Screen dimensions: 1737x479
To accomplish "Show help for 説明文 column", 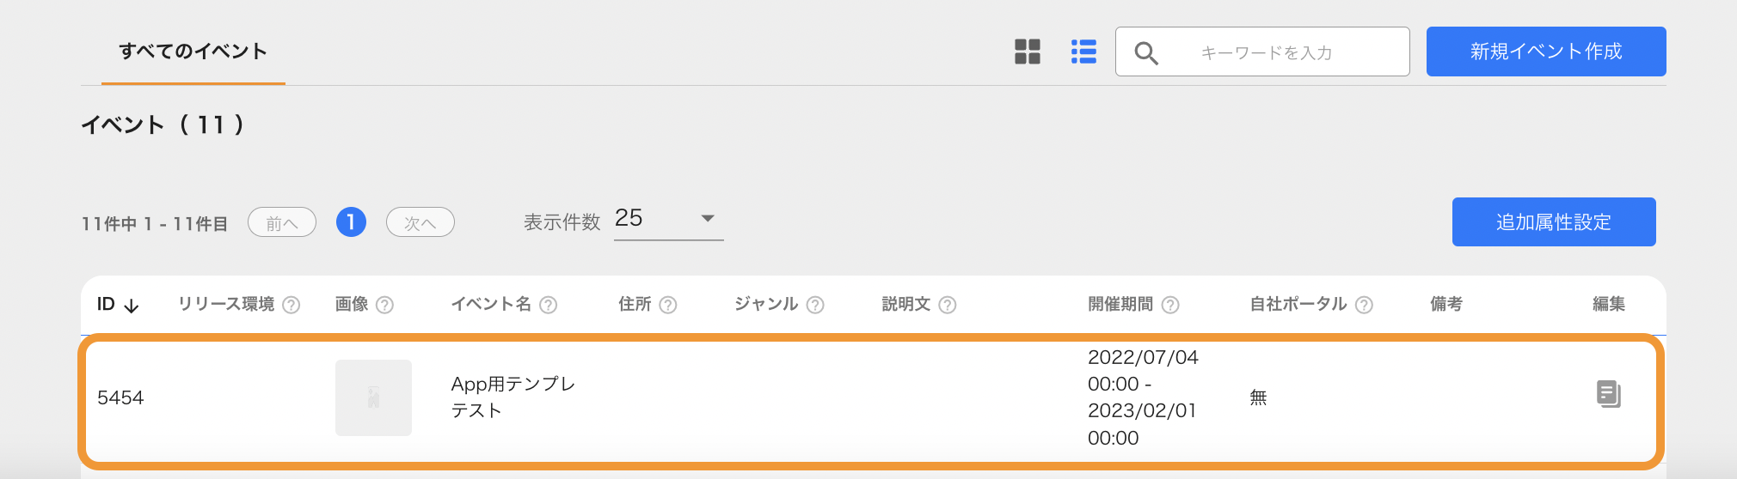I will pyautogui.click(x=948, y=305).
